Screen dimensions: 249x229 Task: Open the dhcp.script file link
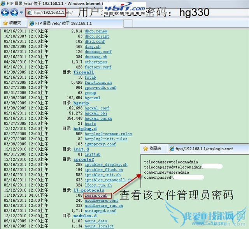point(97,36)
